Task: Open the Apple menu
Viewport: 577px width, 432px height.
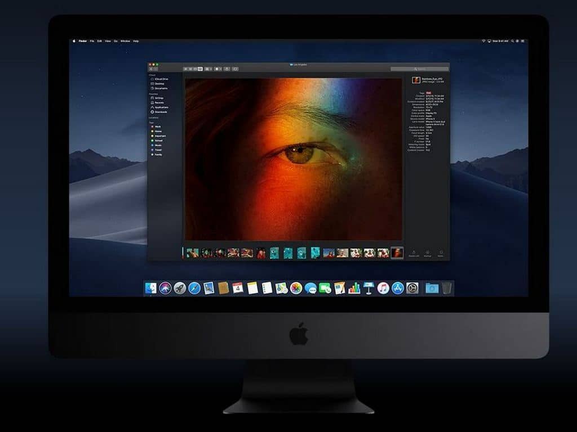Action: [74, 41]
